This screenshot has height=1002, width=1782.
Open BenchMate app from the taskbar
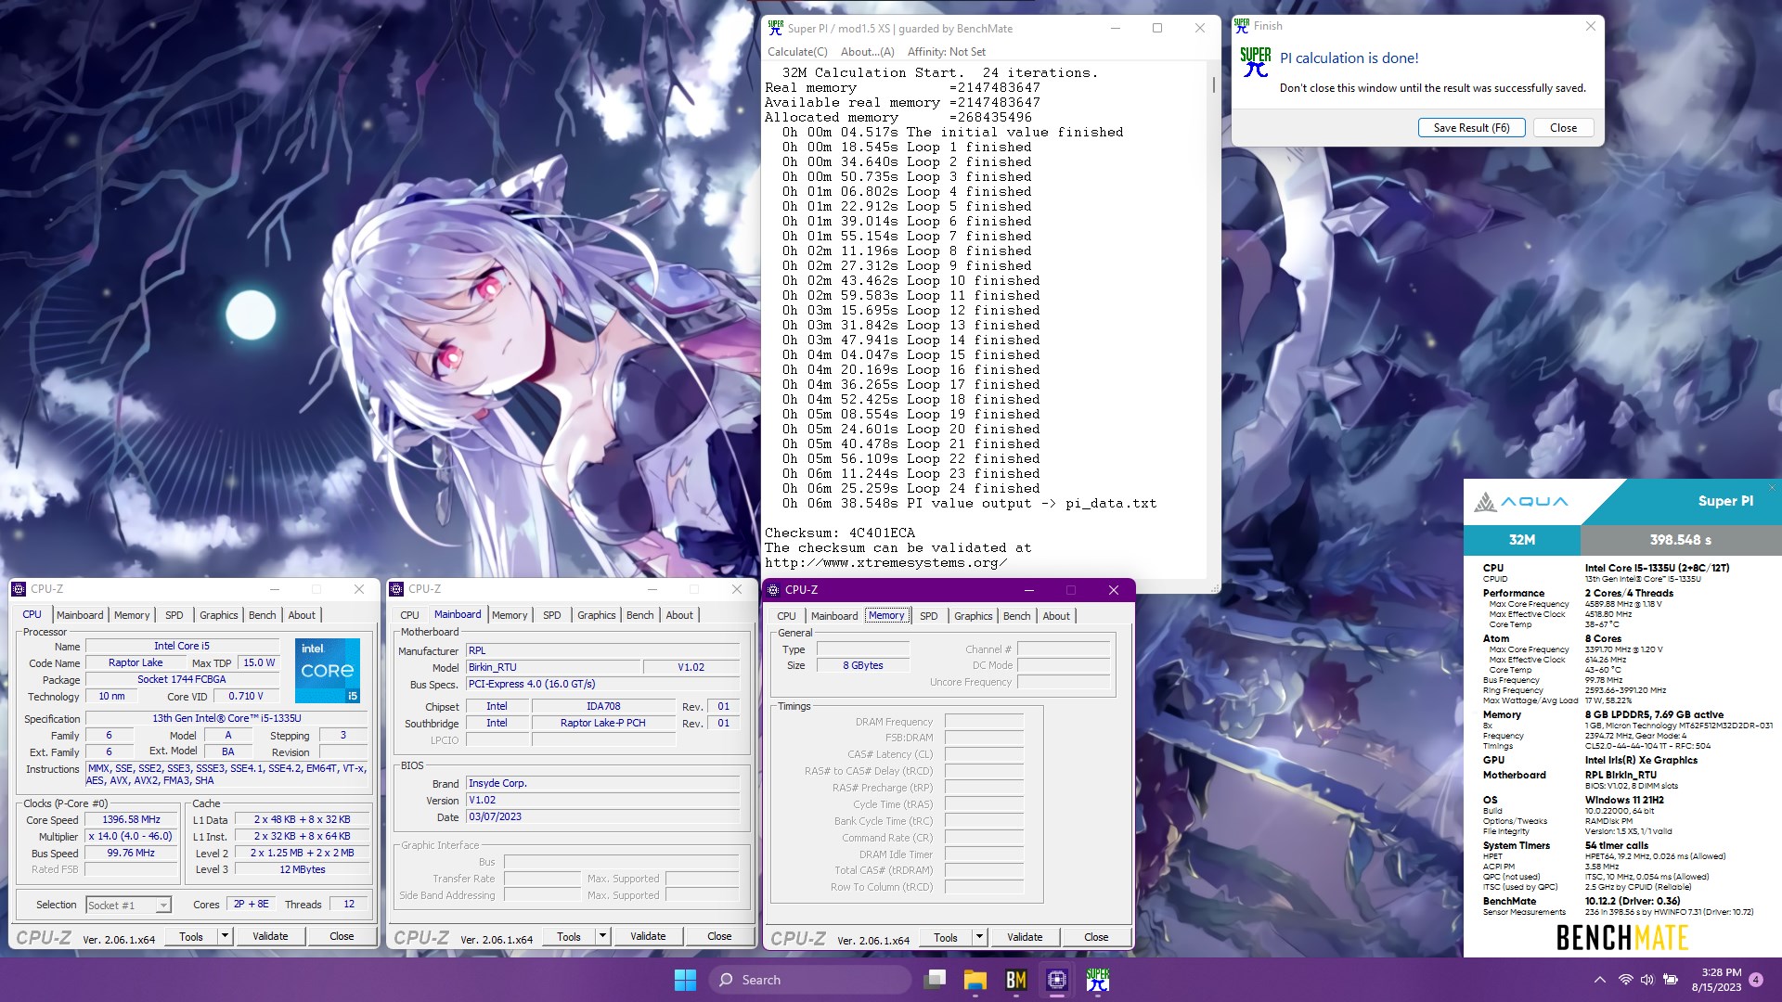(1016, 980)
